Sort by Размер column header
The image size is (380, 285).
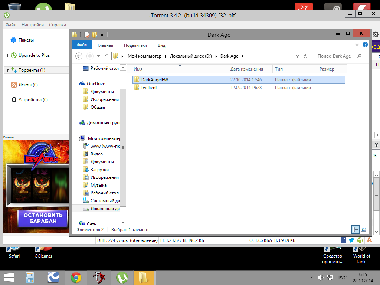(332, 69)
